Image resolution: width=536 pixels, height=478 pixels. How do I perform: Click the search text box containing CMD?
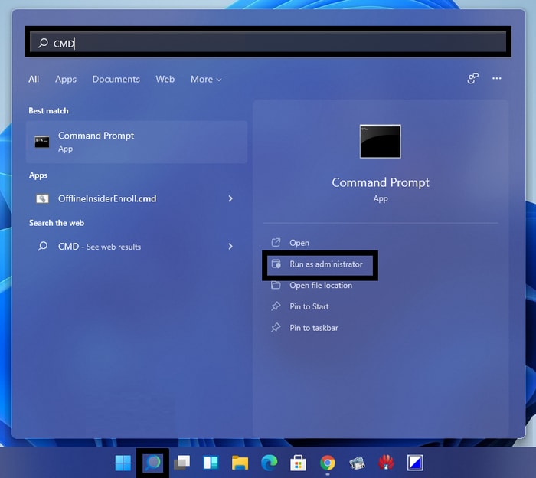(268, 44)
